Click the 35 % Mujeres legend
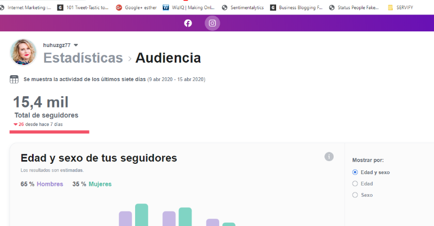 [x=92, y=184]
